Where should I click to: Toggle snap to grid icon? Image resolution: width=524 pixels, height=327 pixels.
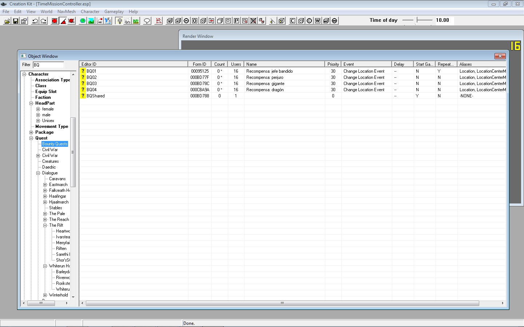tap(55, 21)
